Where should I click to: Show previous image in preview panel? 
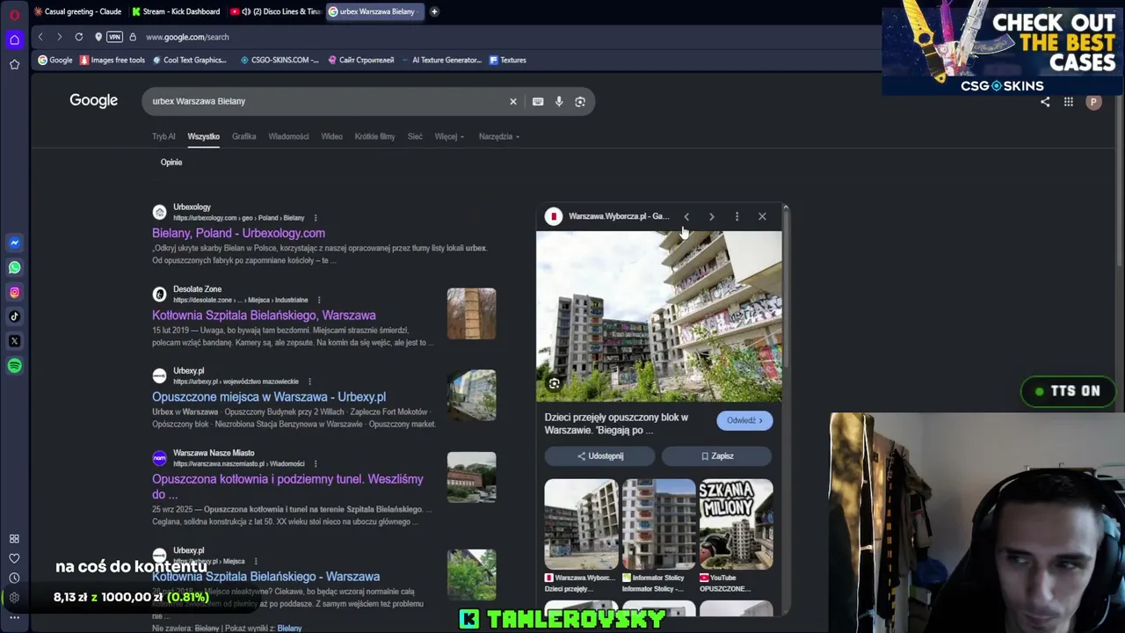686,216
